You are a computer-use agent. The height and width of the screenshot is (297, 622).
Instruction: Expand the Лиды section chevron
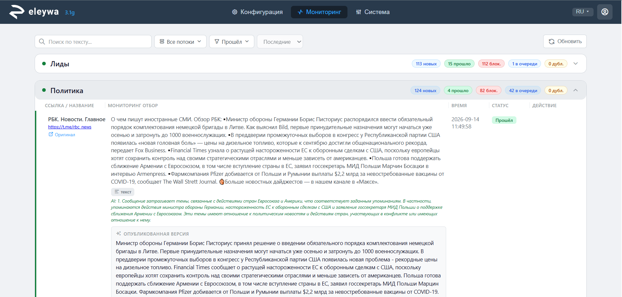pyautogui.click(x=576, y=63)
